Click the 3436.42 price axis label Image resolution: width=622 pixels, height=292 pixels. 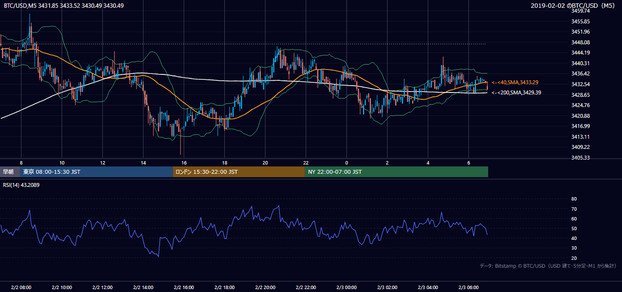(580, 73)
